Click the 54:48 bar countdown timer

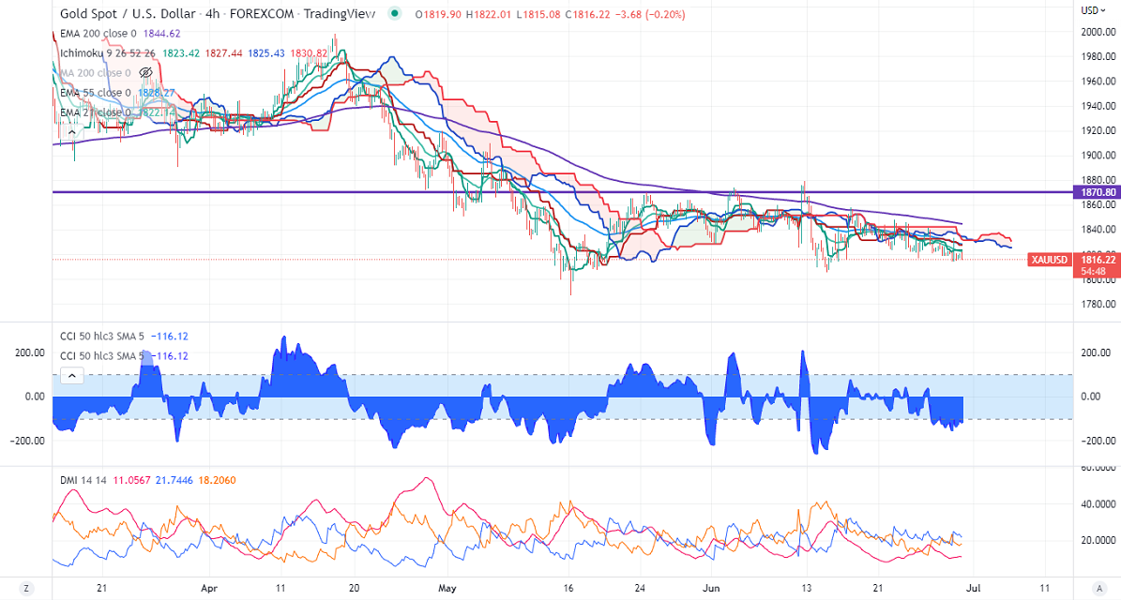point(1095,272)
